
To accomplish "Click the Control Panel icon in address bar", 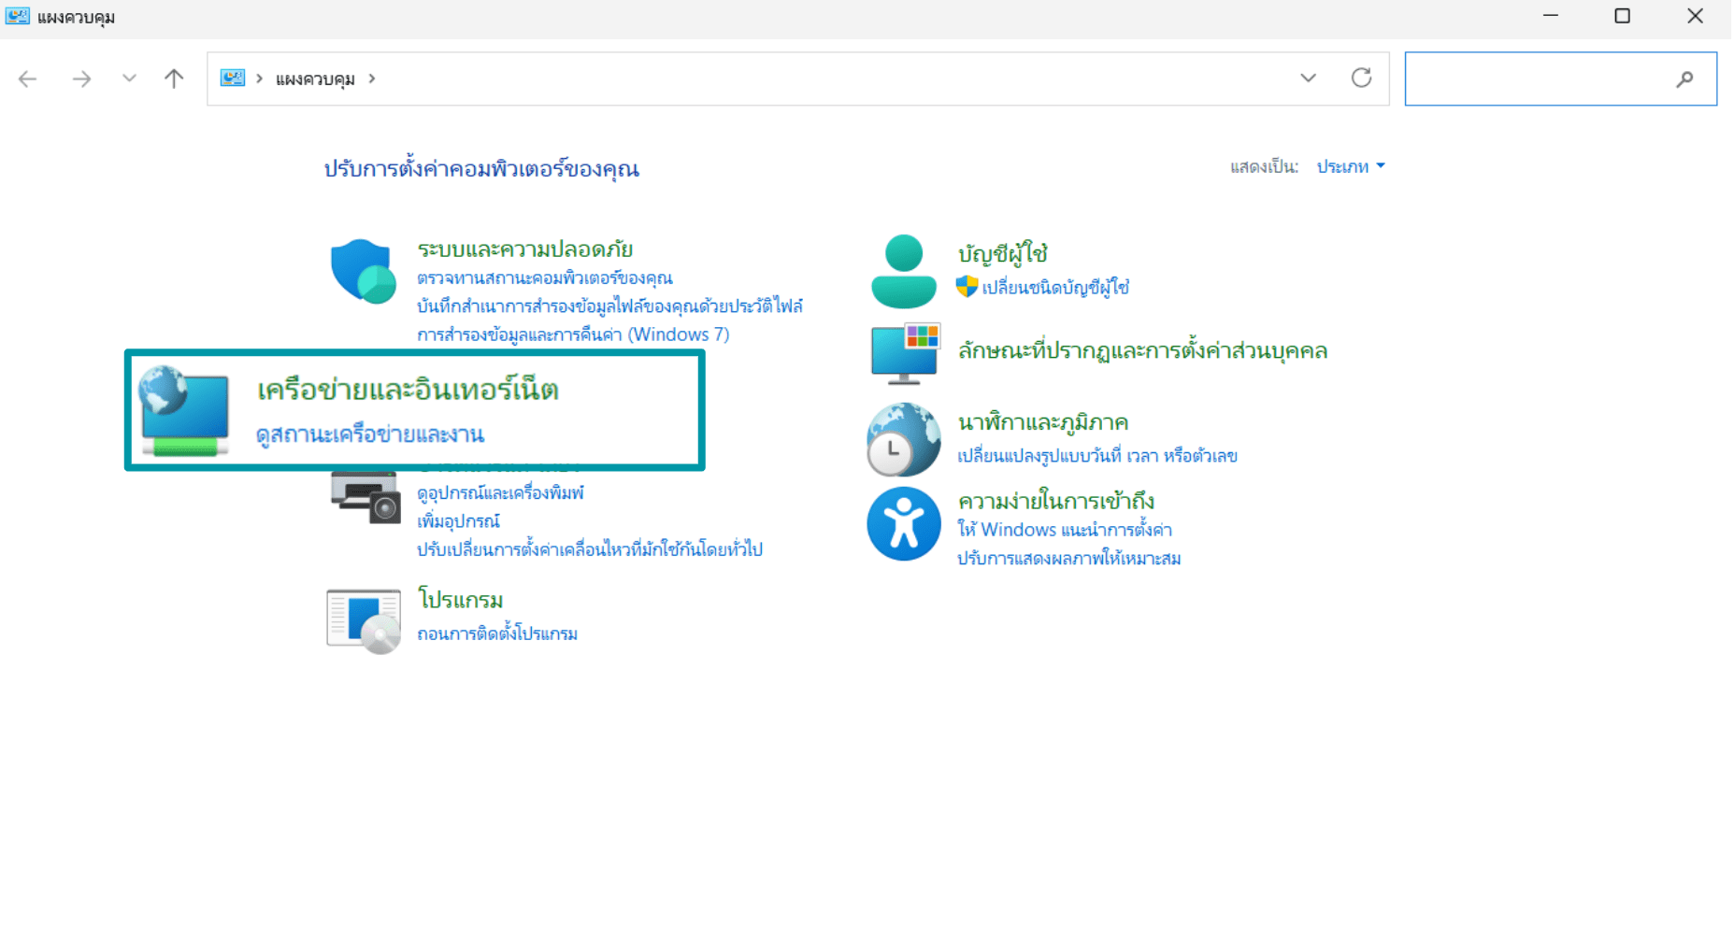I will tap(232, 78).
